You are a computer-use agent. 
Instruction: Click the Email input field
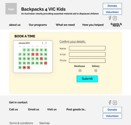tap(87, 54)
